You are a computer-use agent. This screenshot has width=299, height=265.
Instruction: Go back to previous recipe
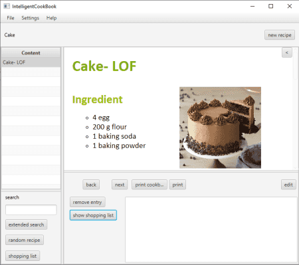(91, 185)
